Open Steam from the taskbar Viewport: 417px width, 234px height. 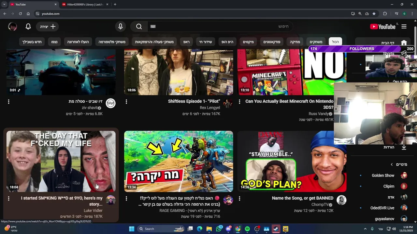(276, 229)
